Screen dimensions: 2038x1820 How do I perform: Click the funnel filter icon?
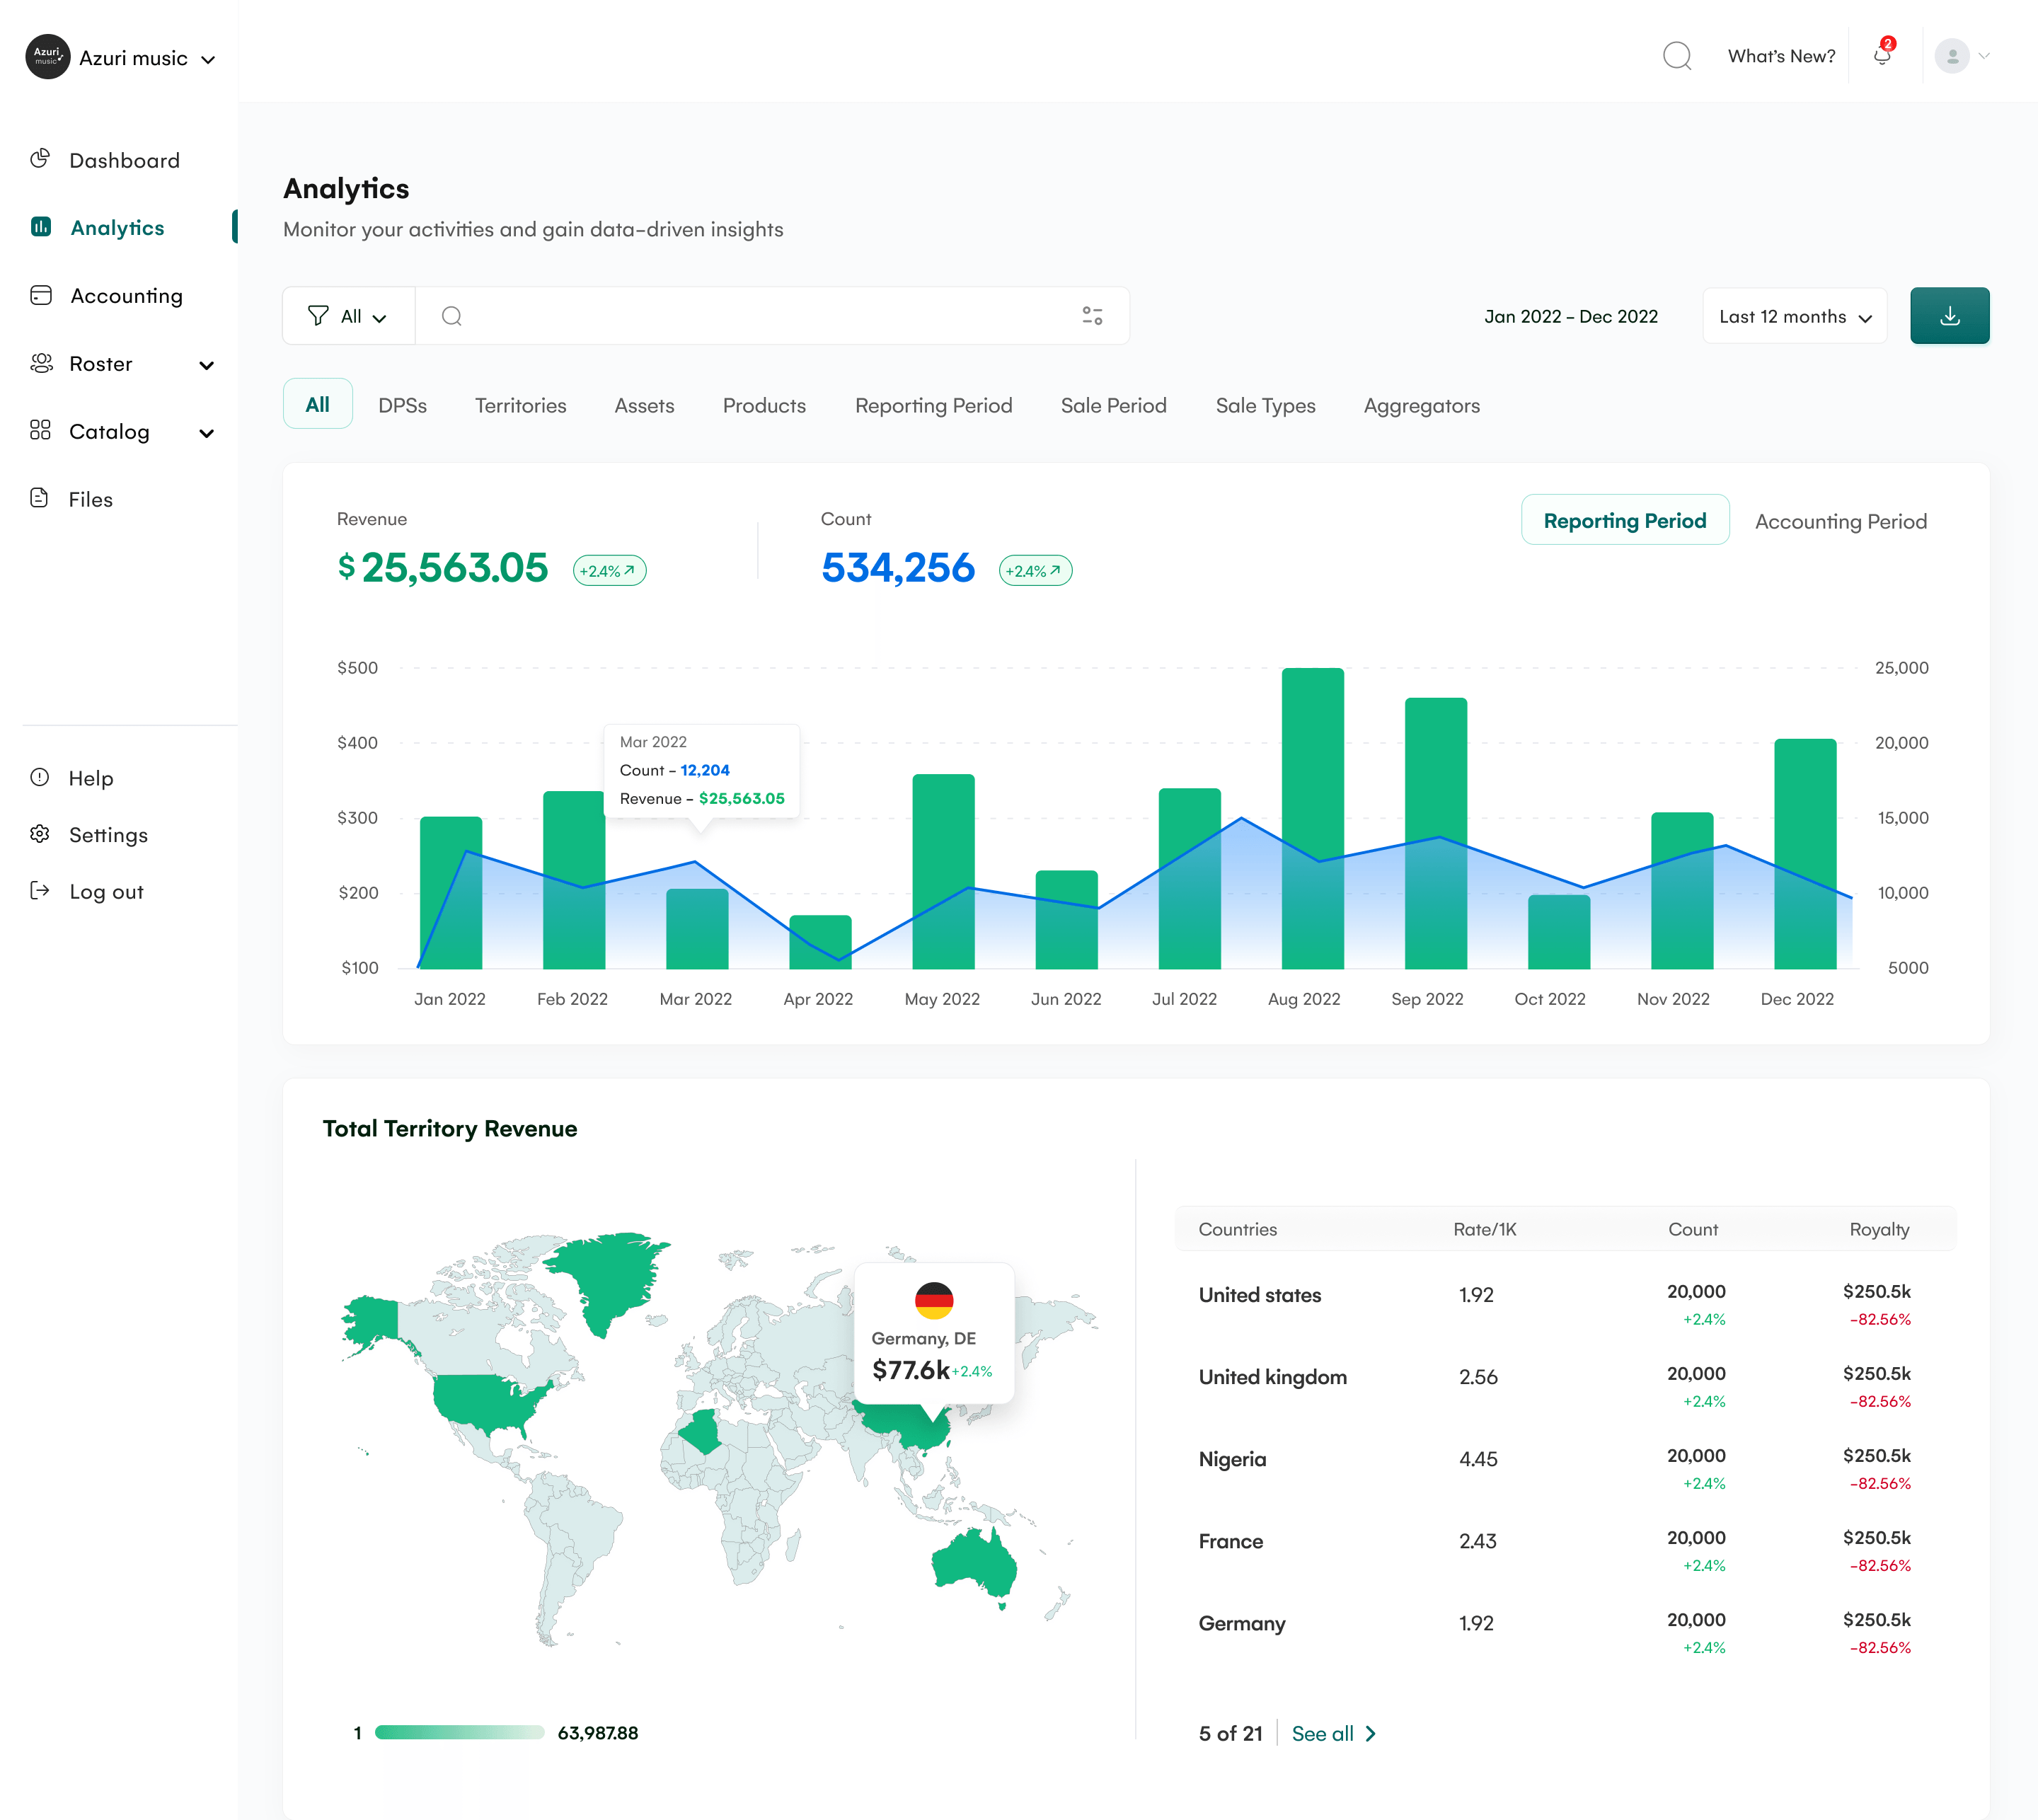click(318, 316)
